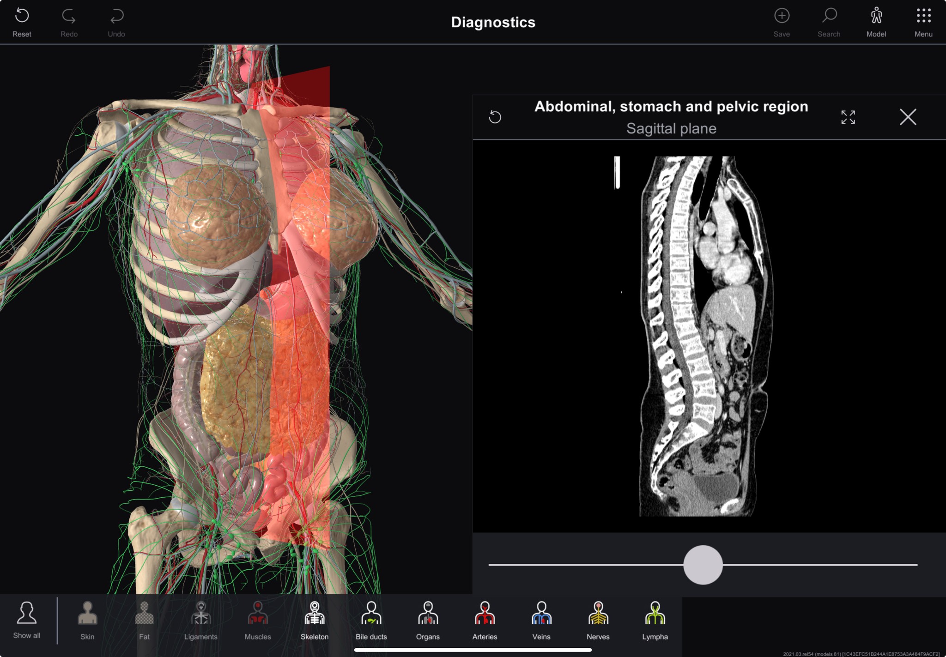
Task: Open the Menu
Action: (x=923, y=21)
